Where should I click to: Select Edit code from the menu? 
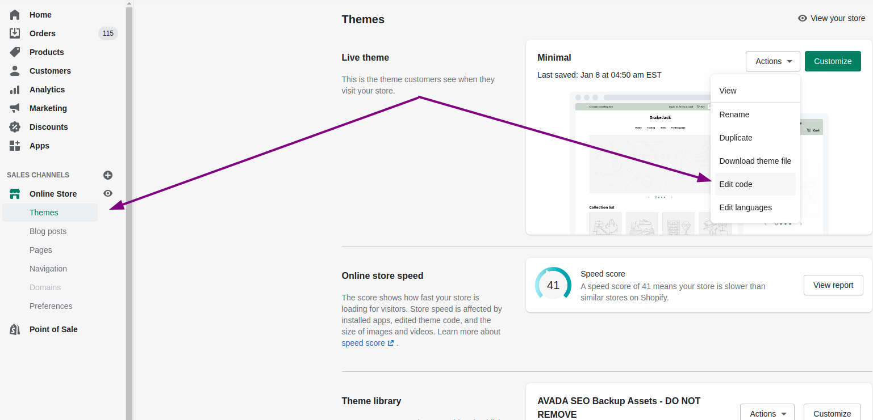click(x=736, y=184)
